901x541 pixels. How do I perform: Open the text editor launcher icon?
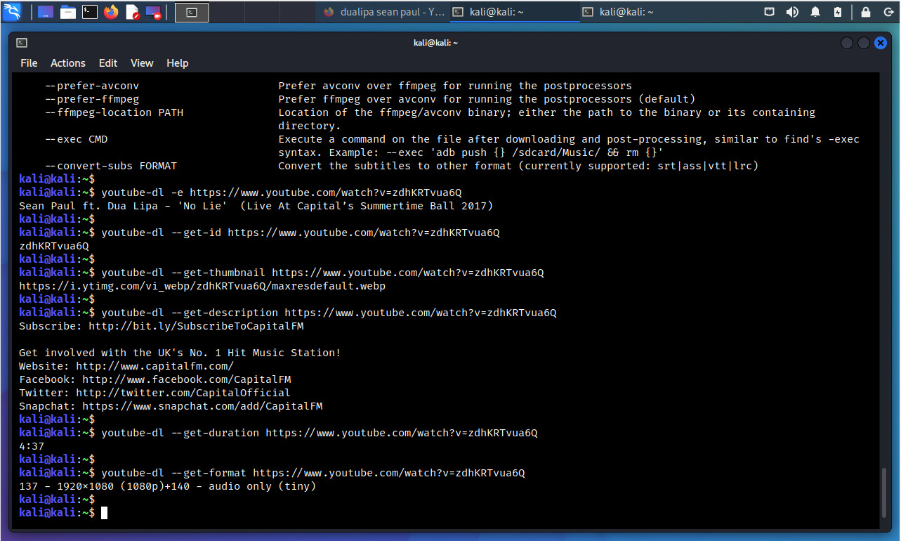[x=132, y=12]
